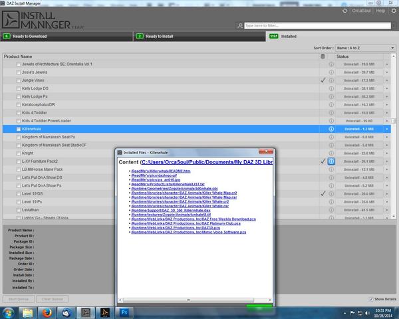Open Photoshop from taskbar
Image resolution: width=399 pixels, height=319 pixels.
124,312
